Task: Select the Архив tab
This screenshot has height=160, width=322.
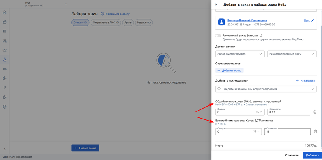Action: point(128,23)
